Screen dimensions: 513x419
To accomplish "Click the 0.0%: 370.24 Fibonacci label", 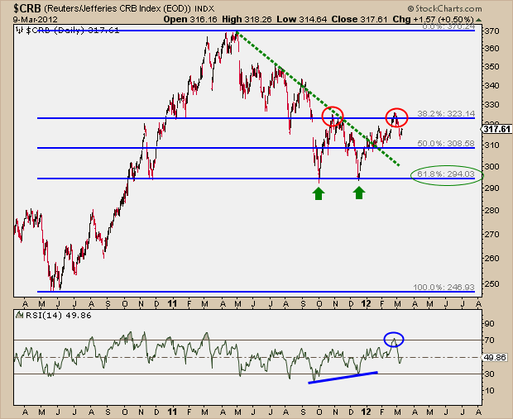I will (x=448, y=26).
